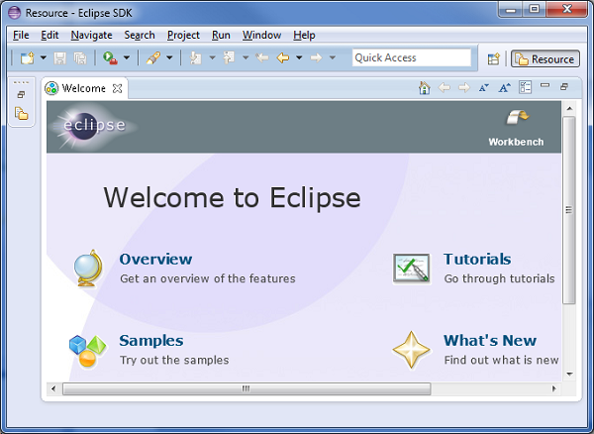Select the Resource perspective button
594x434 pixels.
[545, 59]
